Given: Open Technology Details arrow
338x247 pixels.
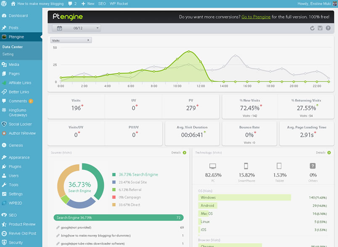Looking at the screenshot, I should pyautogui.click(x=329, y=153).
